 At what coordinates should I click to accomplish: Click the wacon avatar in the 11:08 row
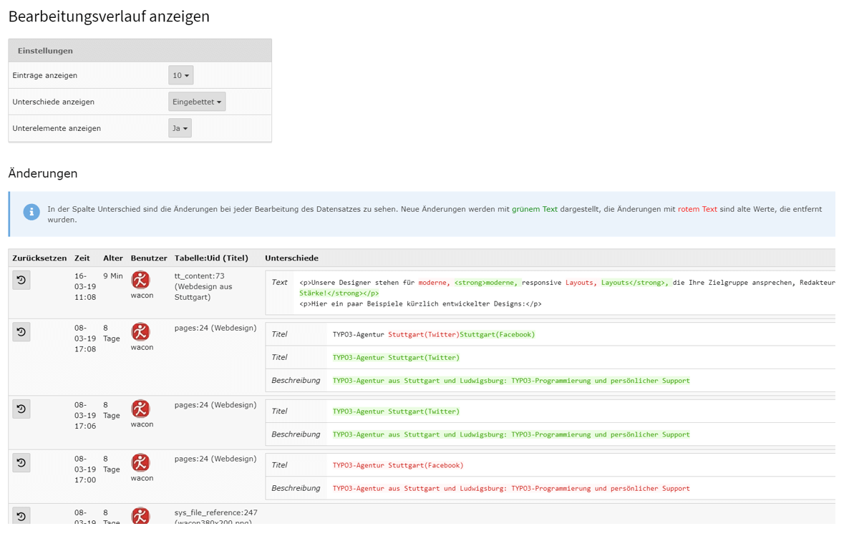pyautogui.click(x=140, y=280)
